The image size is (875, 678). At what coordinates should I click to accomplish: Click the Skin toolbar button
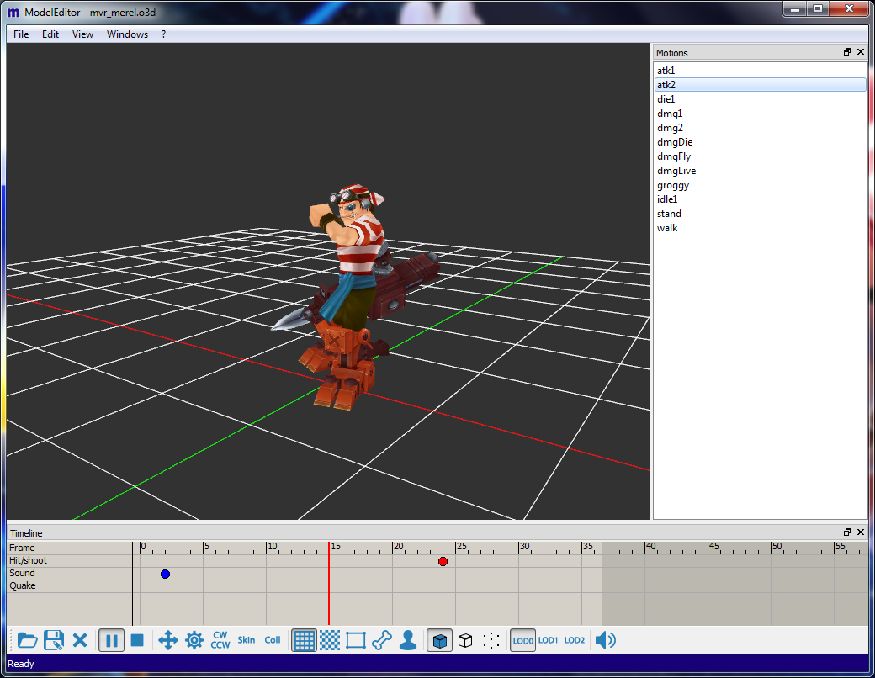point(246,640)
